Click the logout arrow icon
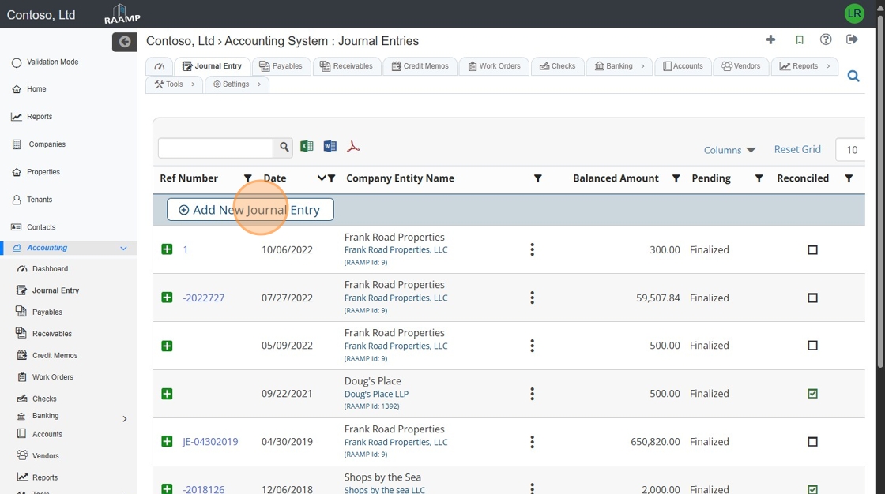The image size is (885, 494). [852, 39]
